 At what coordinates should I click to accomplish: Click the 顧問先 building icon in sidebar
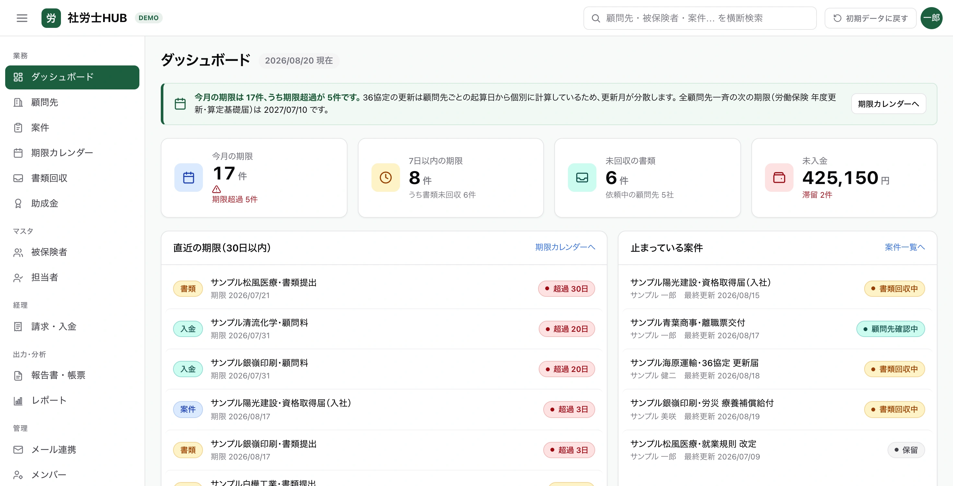(18, 102)
